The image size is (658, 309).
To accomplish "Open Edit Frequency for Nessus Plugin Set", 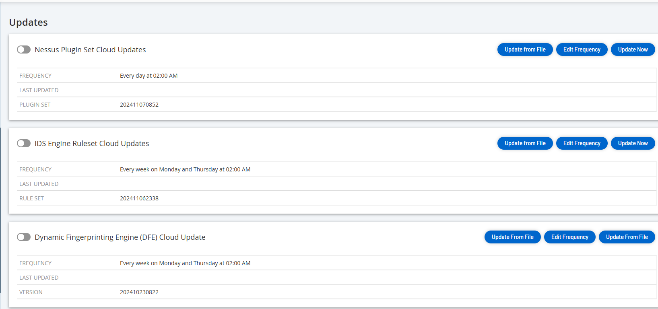I will [582, 49].
